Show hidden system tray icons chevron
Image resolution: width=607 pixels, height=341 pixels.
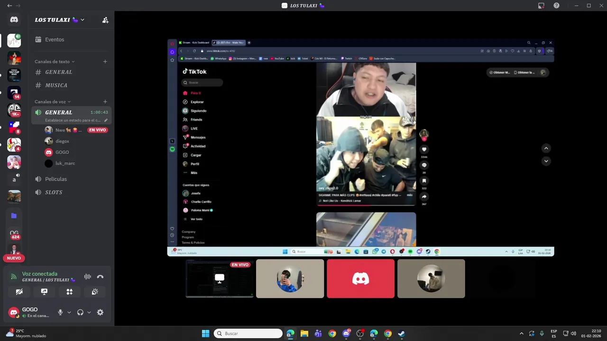(x=522, y=333)
